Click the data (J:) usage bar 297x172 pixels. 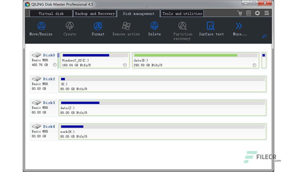click(162, 103)
